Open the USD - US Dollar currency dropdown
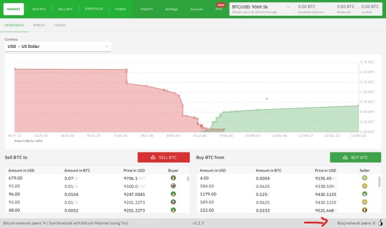The width and height of the screenshot is (386, 228). pyautogui.click(x=58, y=47)
